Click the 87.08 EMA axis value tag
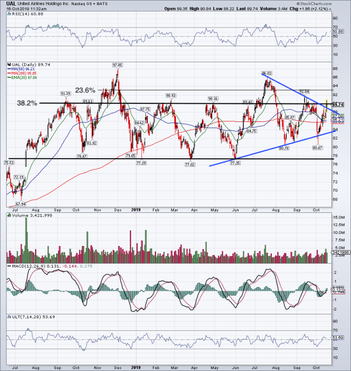351x371 pixels. [x=338, y=116]
